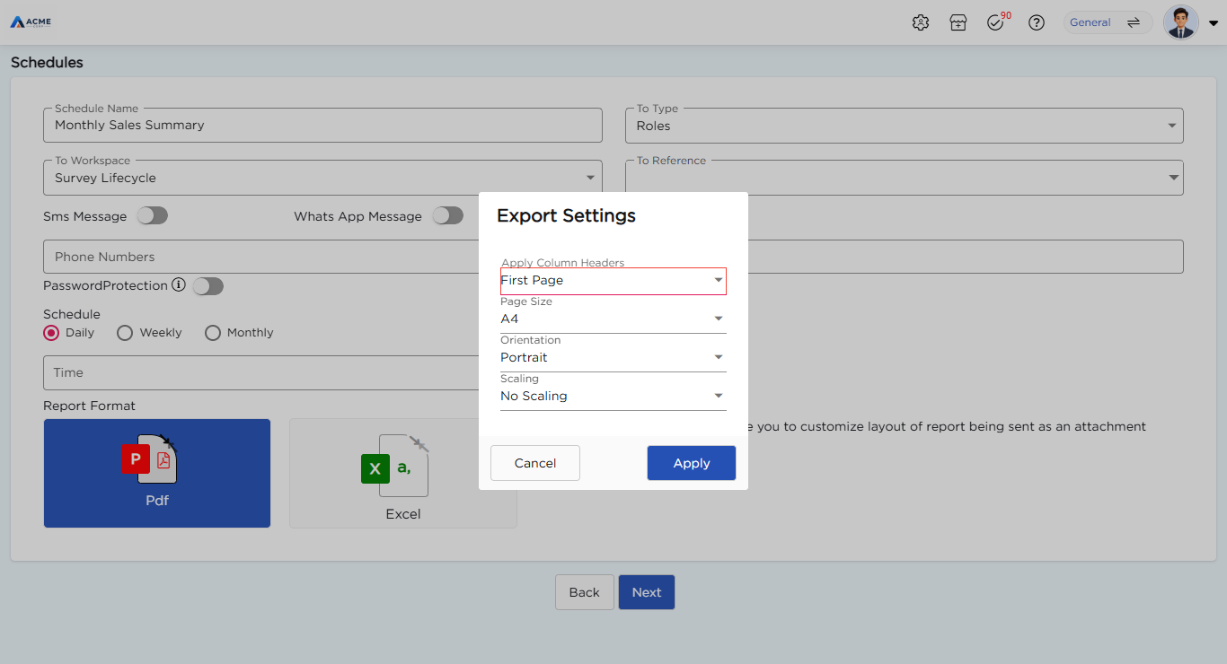Toggle the Whats App Message switch
The width and height of the screenshot is (1227, 664).
(447, 216)
